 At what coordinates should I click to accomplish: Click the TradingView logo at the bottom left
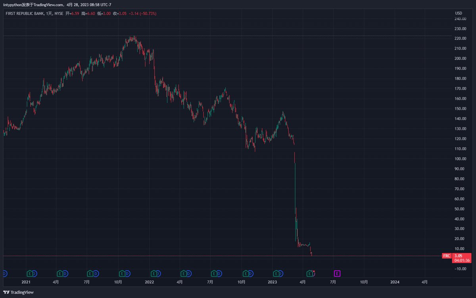[19, 292]
